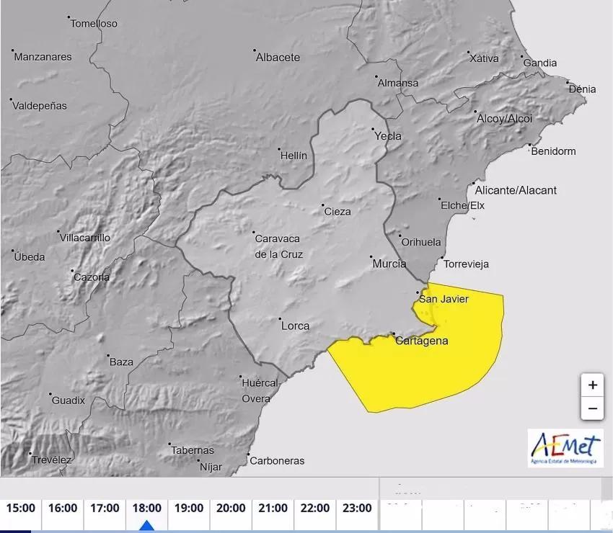This screenshot has width=613, height=533.
Task: Select the 18:00 time slot
Action: 146,509
